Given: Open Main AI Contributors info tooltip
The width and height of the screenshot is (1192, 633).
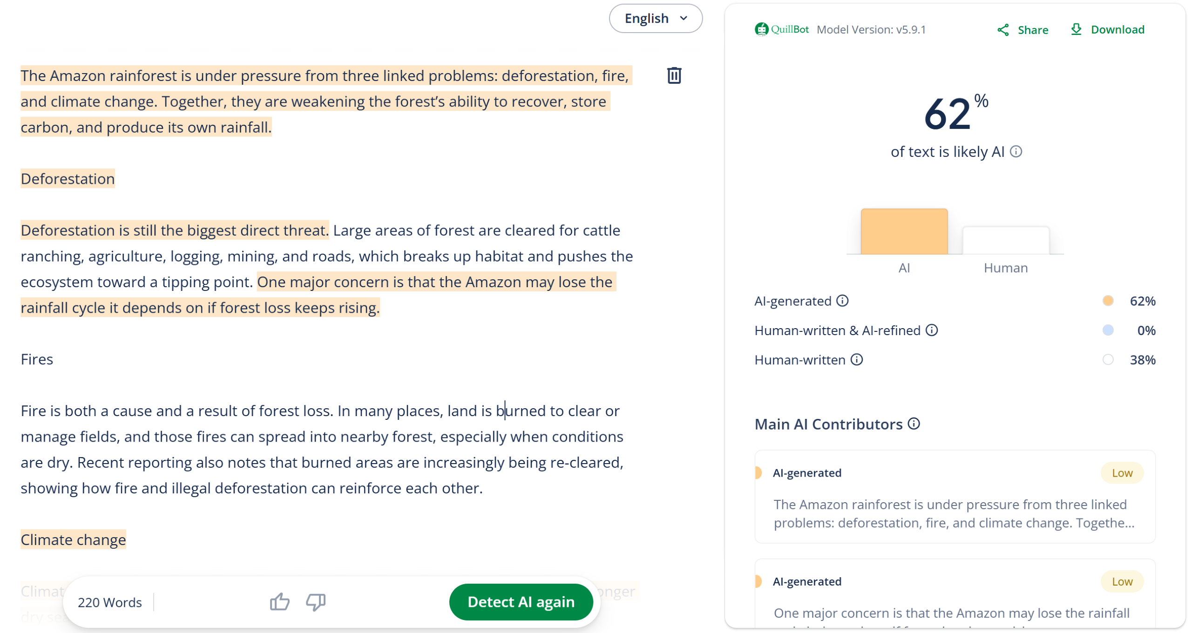Looking at the screenshot, I should point(914,424).
